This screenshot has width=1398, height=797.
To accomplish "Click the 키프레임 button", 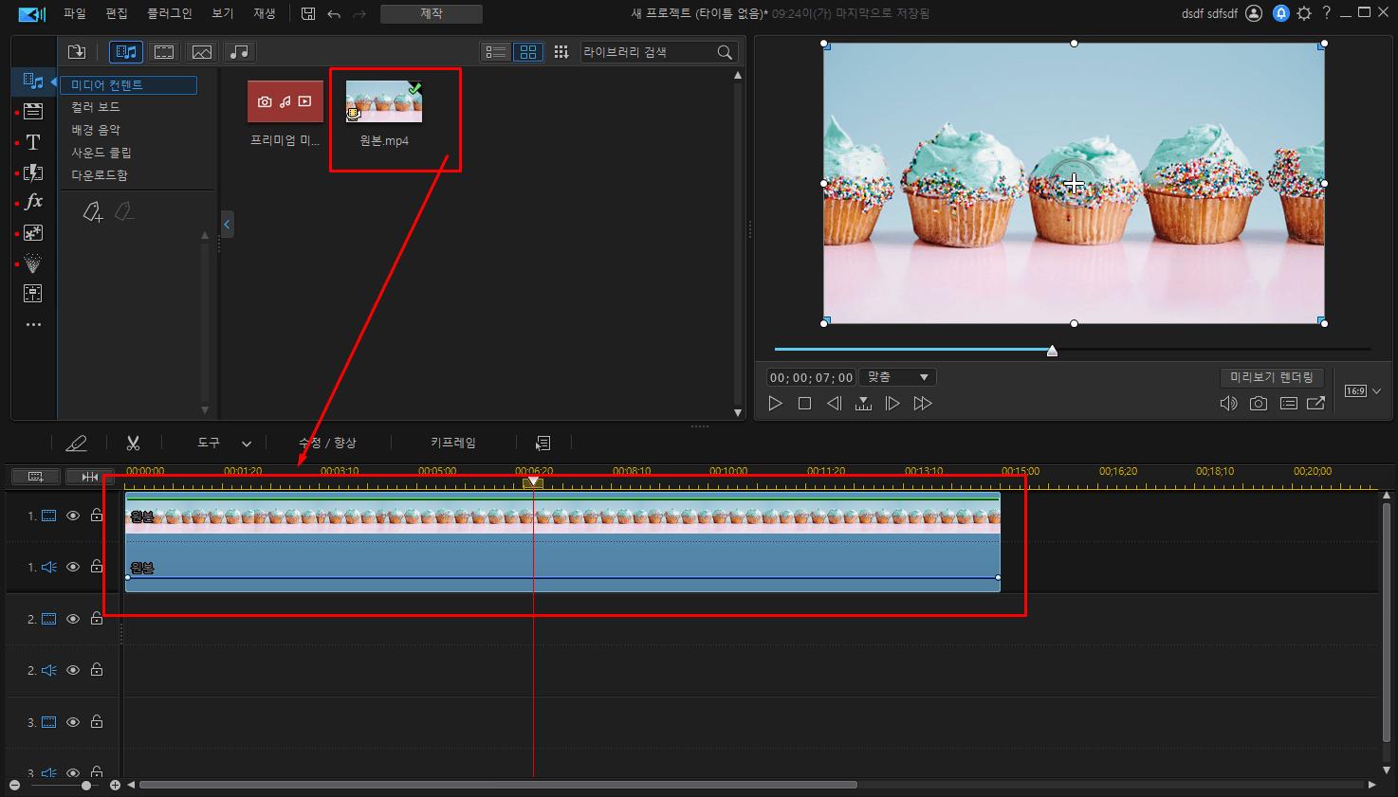I will click(453, 443).
